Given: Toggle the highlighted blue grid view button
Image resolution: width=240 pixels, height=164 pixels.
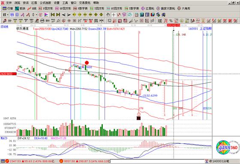Looking at the screenshot, I should click(12, 15).
